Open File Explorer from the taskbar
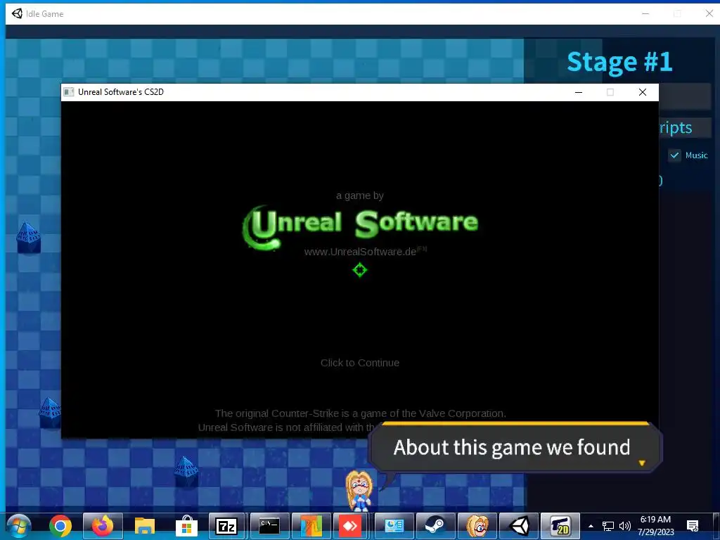This screenshot has height=540, width=720. [x=145, y=526]
